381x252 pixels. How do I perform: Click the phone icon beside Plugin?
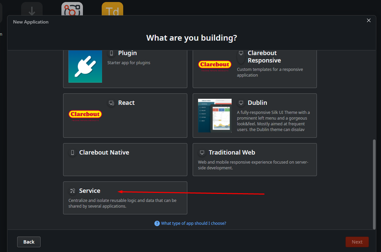111,53
